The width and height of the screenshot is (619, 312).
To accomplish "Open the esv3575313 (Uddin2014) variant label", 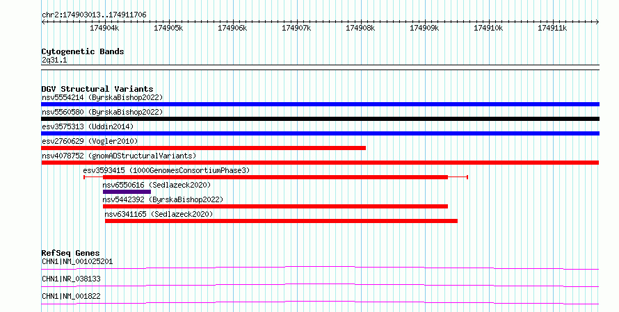I will (88, 126).
